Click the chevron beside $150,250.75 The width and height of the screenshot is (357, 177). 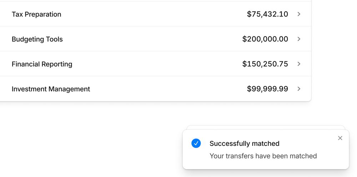click(299, 64)
